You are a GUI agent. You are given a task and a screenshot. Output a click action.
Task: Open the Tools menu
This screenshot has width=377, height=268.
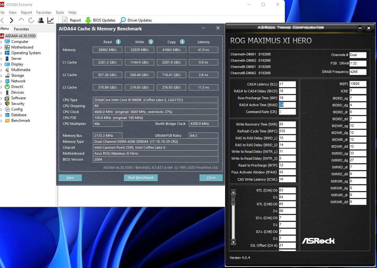[x=60, y=13]
